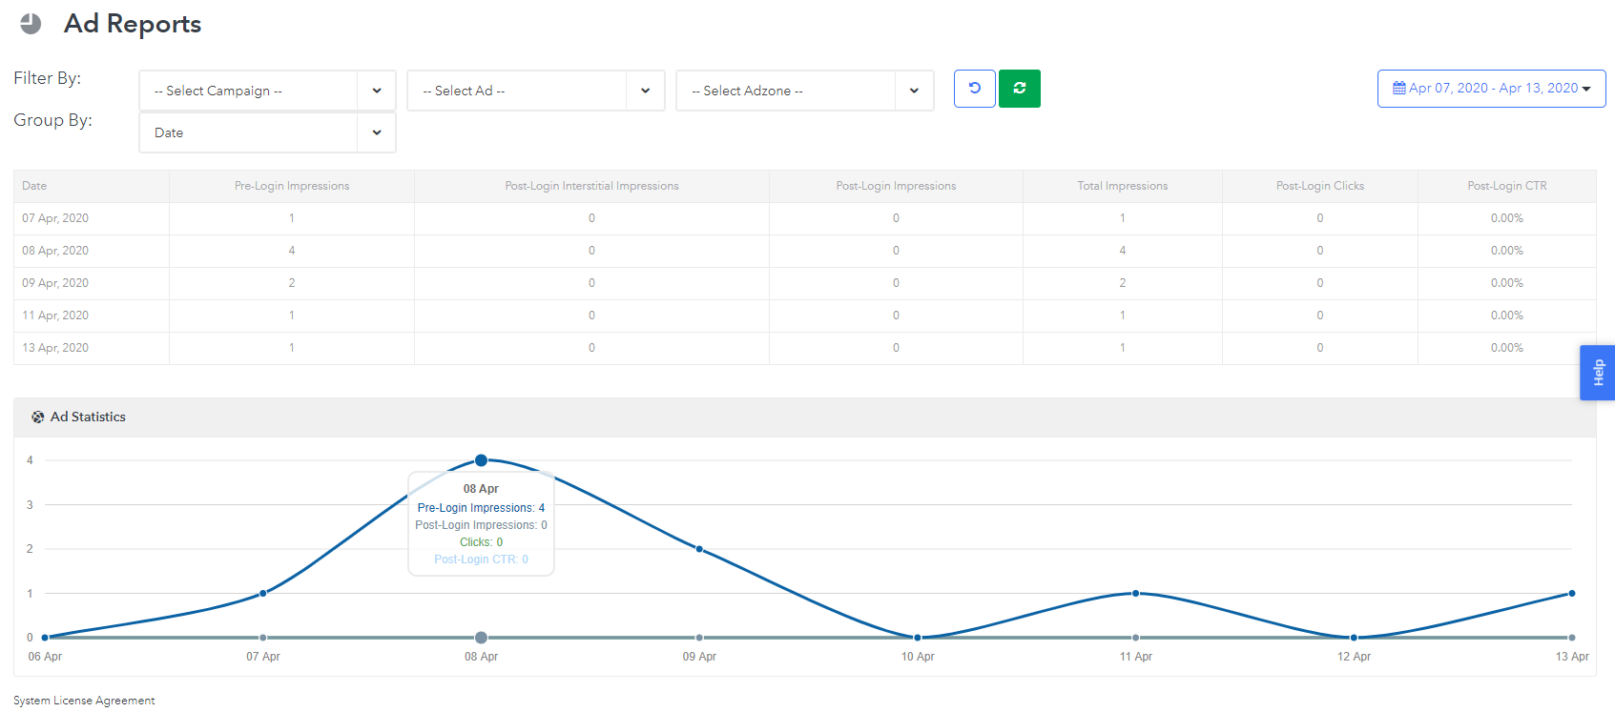
Task: Select the 13 Apr, 2020 row date
Action: click(55, 348)
